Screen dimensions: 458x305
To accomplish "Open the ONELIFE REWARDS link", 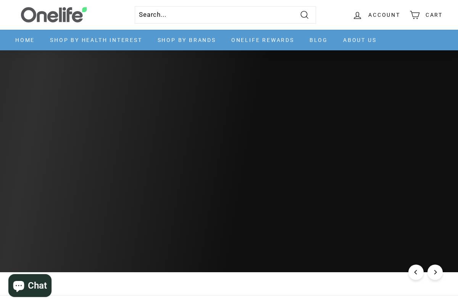I will (x=263, y=40).
